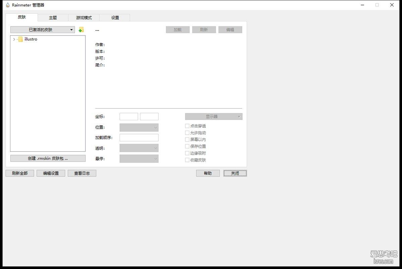Click the Rainmeter raindrop title bar icon
This screenshot has width=402, height=269.
[8, 5]
